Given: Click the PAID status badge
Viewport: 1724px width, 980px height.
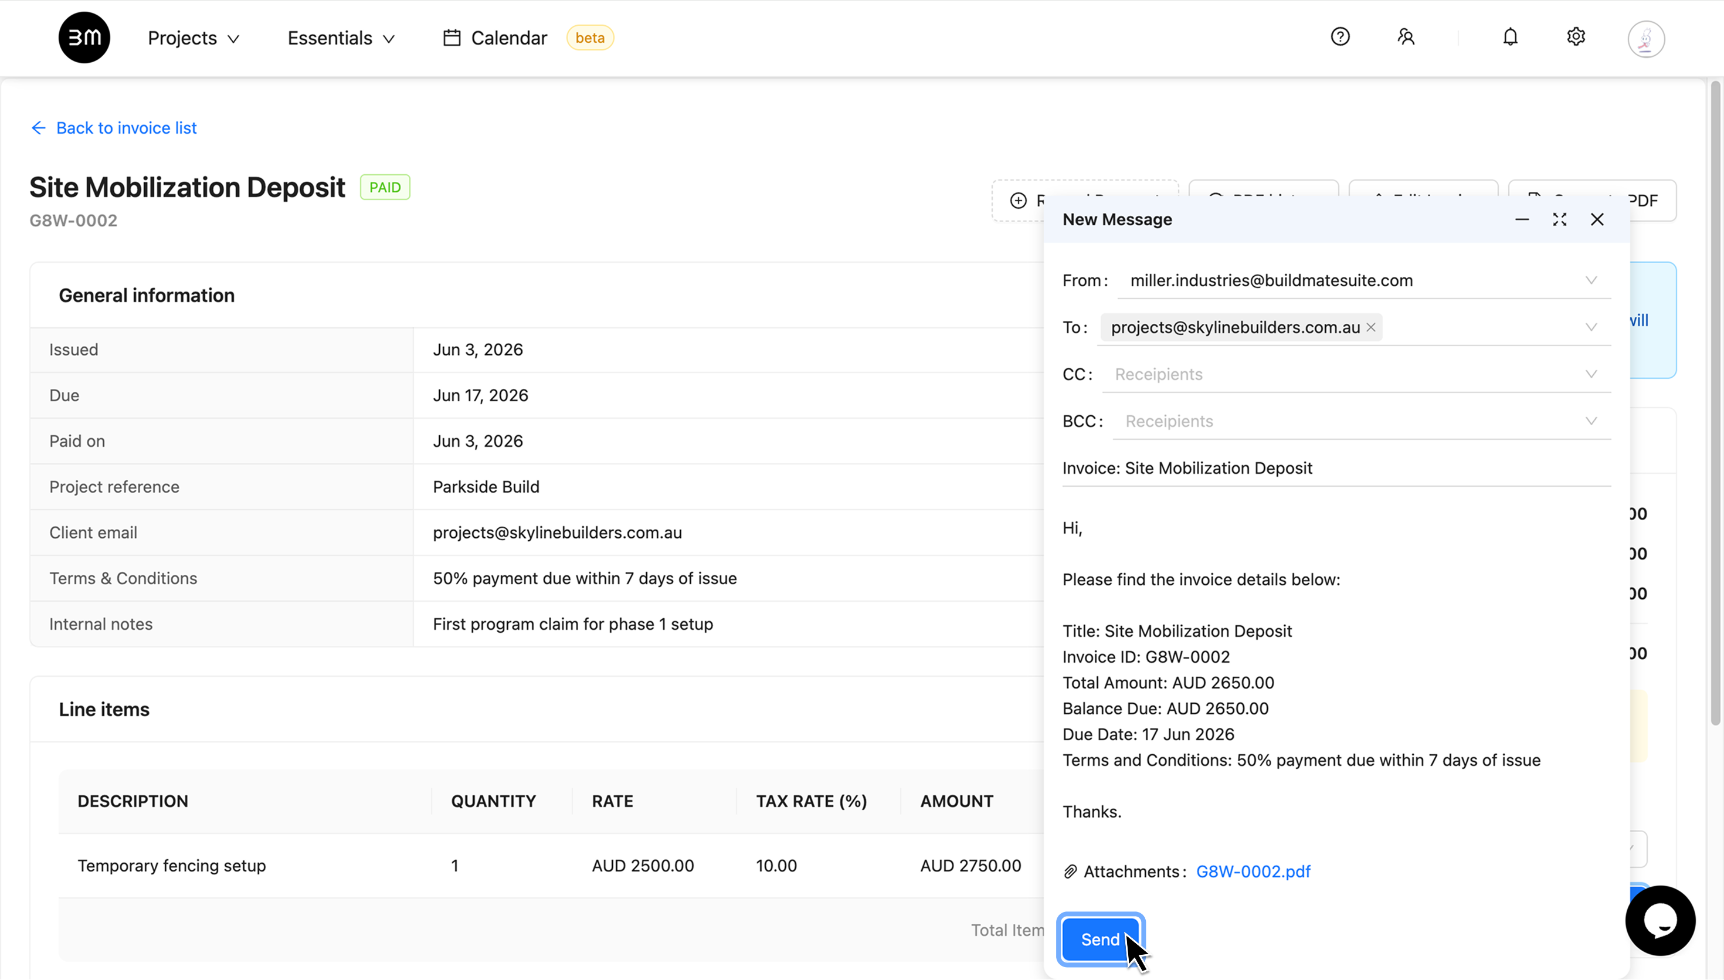Looking at the screenshot, I should pyautogui.click(x=385, y=187).
